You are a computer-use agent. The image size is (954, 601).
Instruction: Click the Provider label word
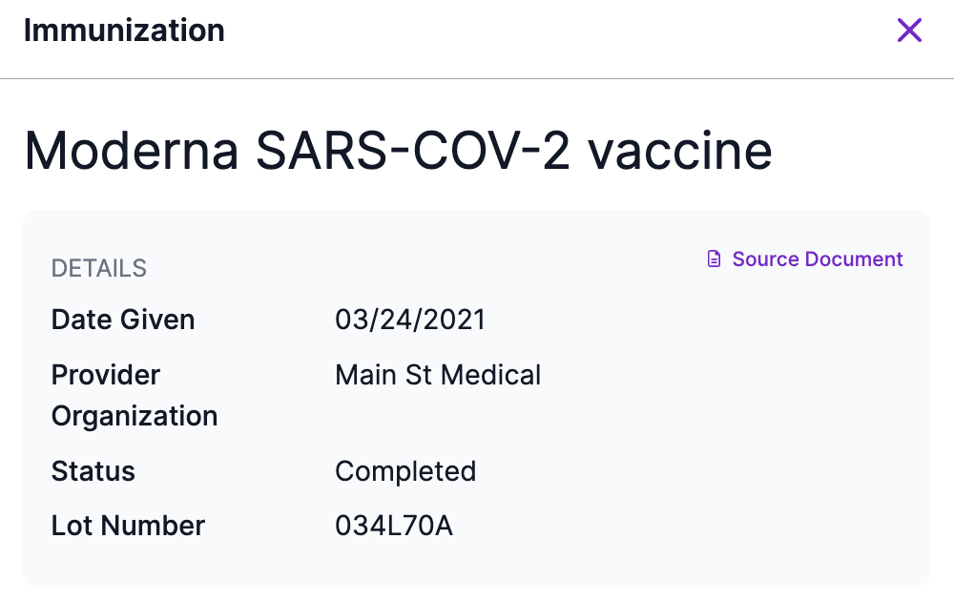pyautogui.click(x=106, y=375)
